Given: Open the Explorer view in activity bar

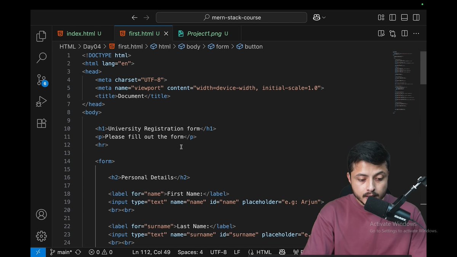Looking at the screenshot, I should [x=42, y=36].
